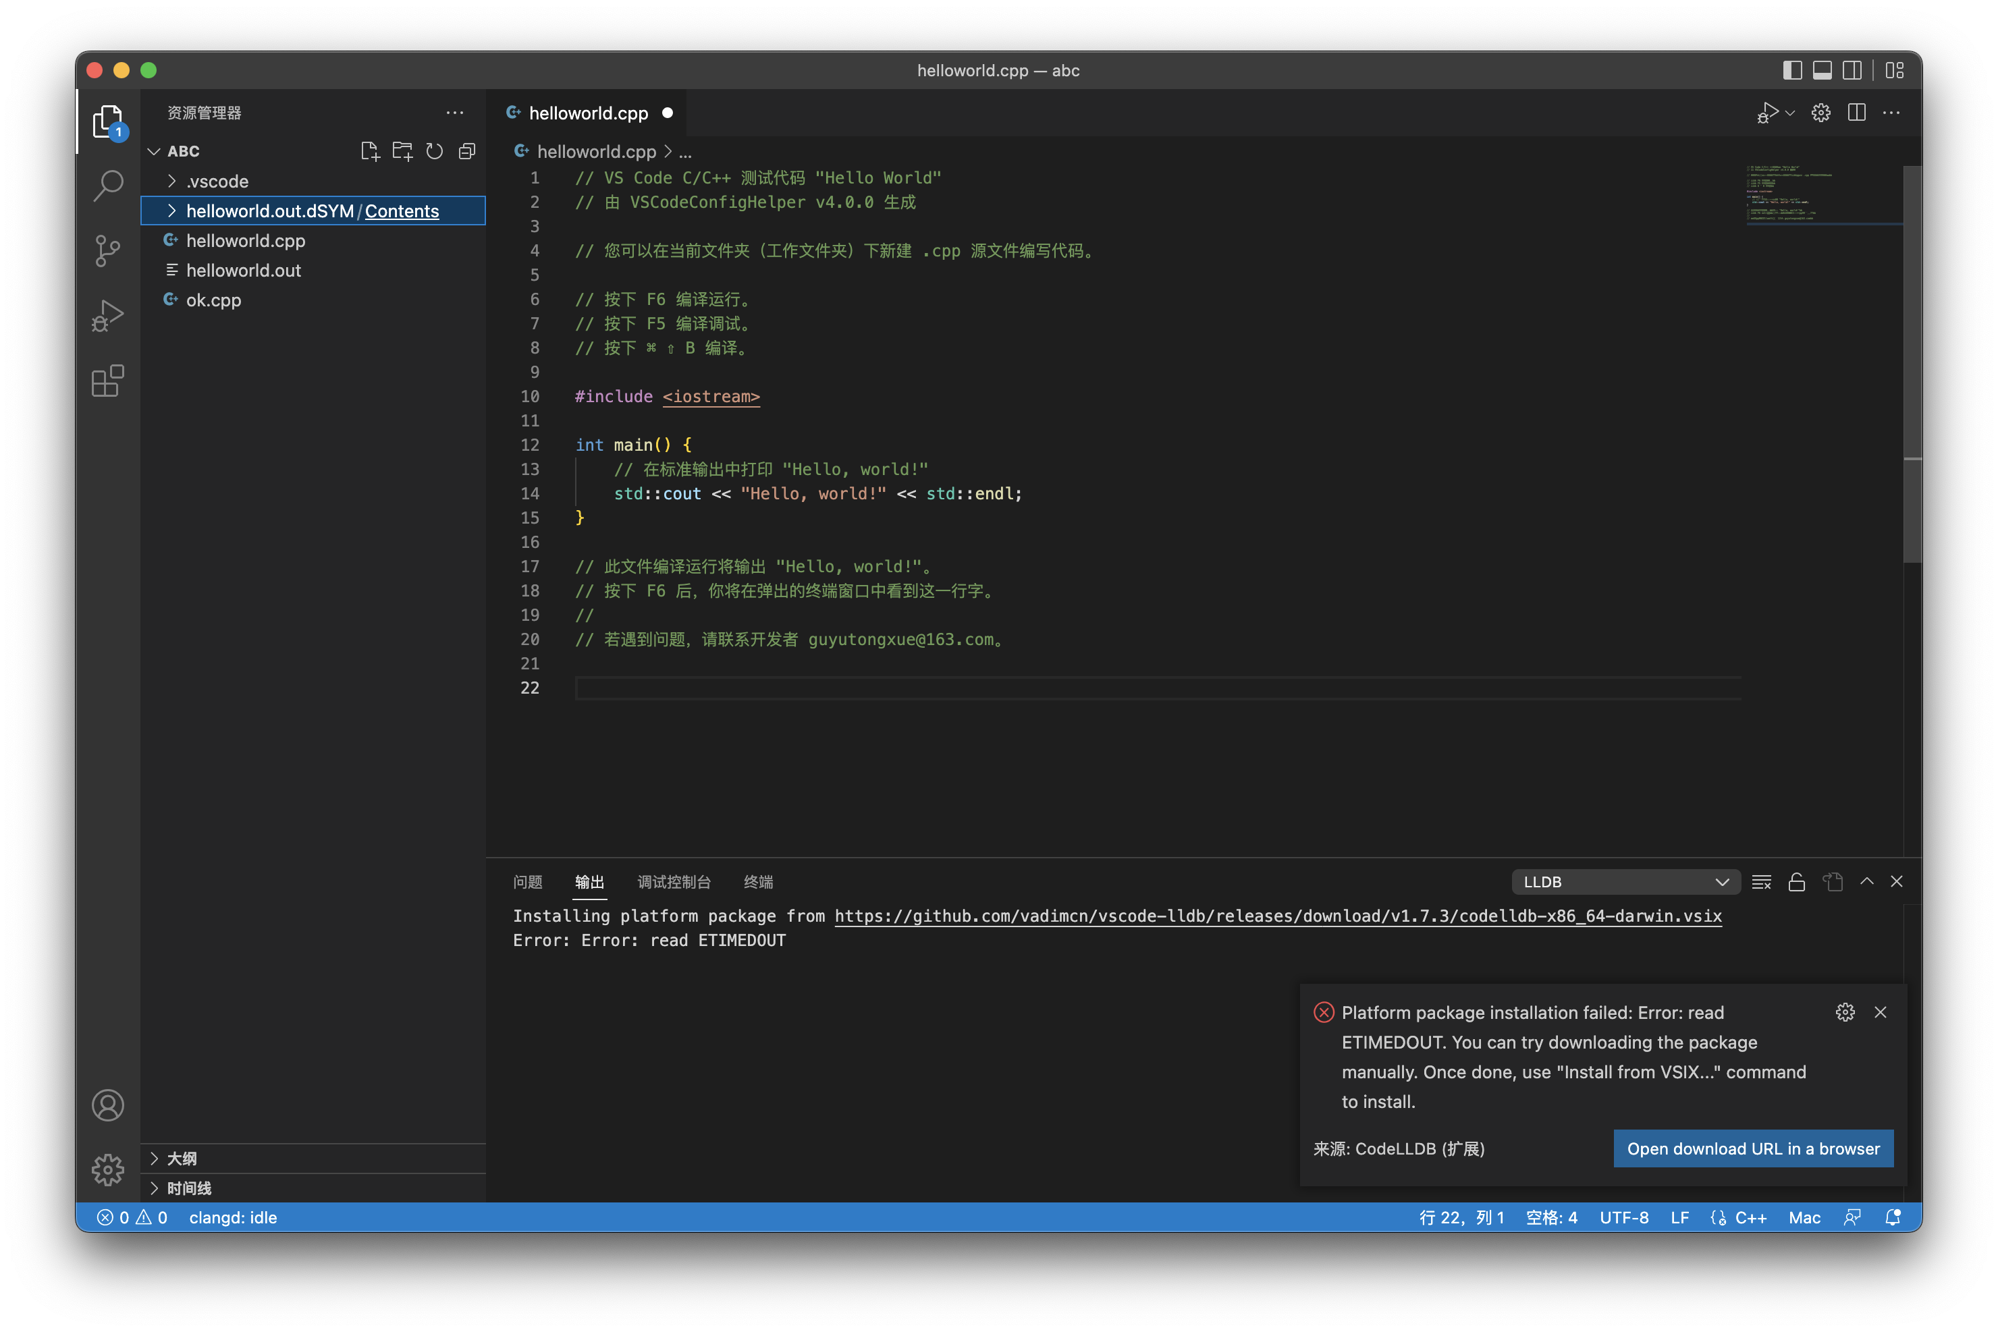Collapse all folders in Explorer
The width and height of the screenshot is (1998, 1332).
click(466, 151)
